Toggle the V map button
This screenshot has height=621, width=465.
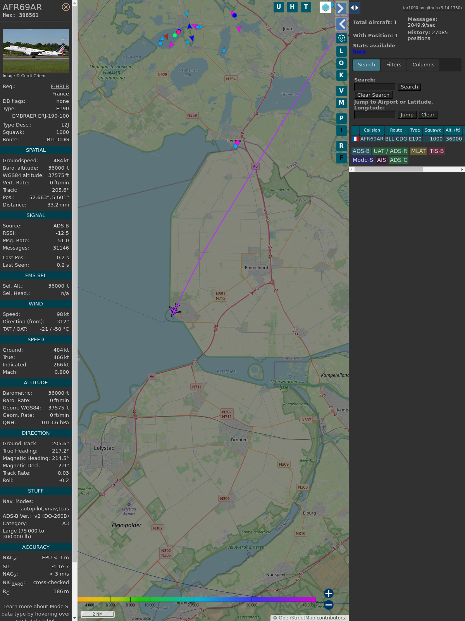click(x=341, y=90)
